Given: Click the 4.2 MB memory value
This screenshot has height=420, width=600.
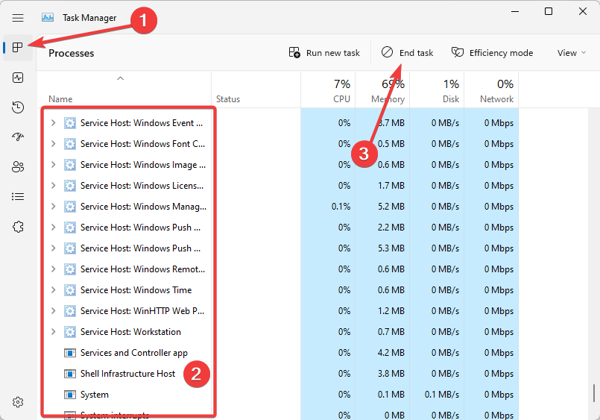Looking at the screenshot, I should [x=391, y=353].
